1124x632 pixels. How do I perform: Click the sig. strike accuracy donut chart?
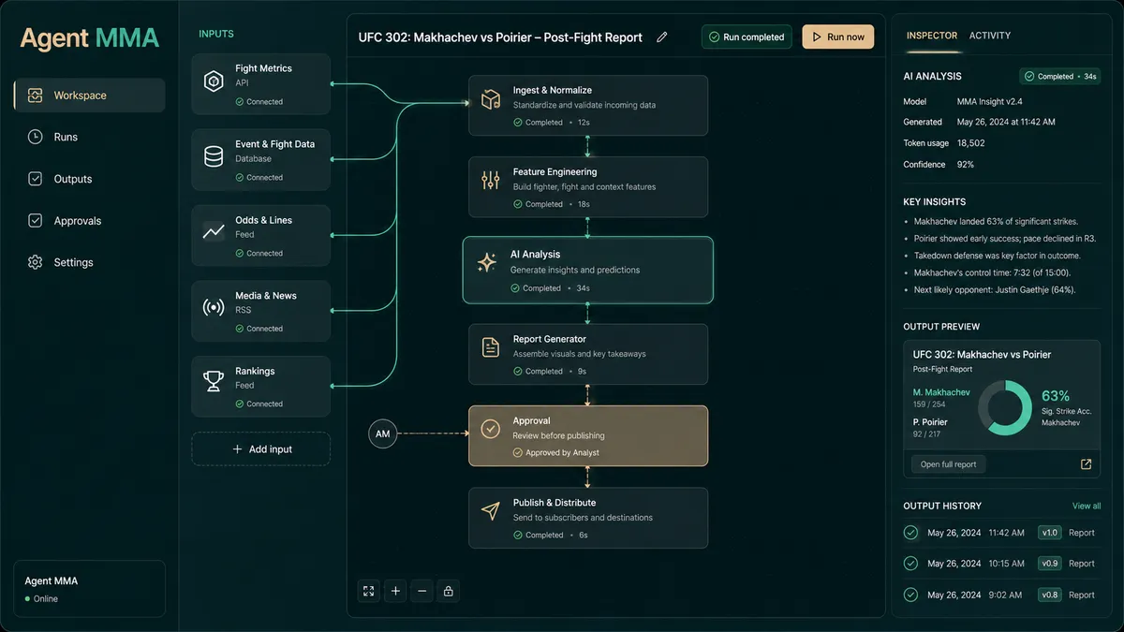point(1005,408)
